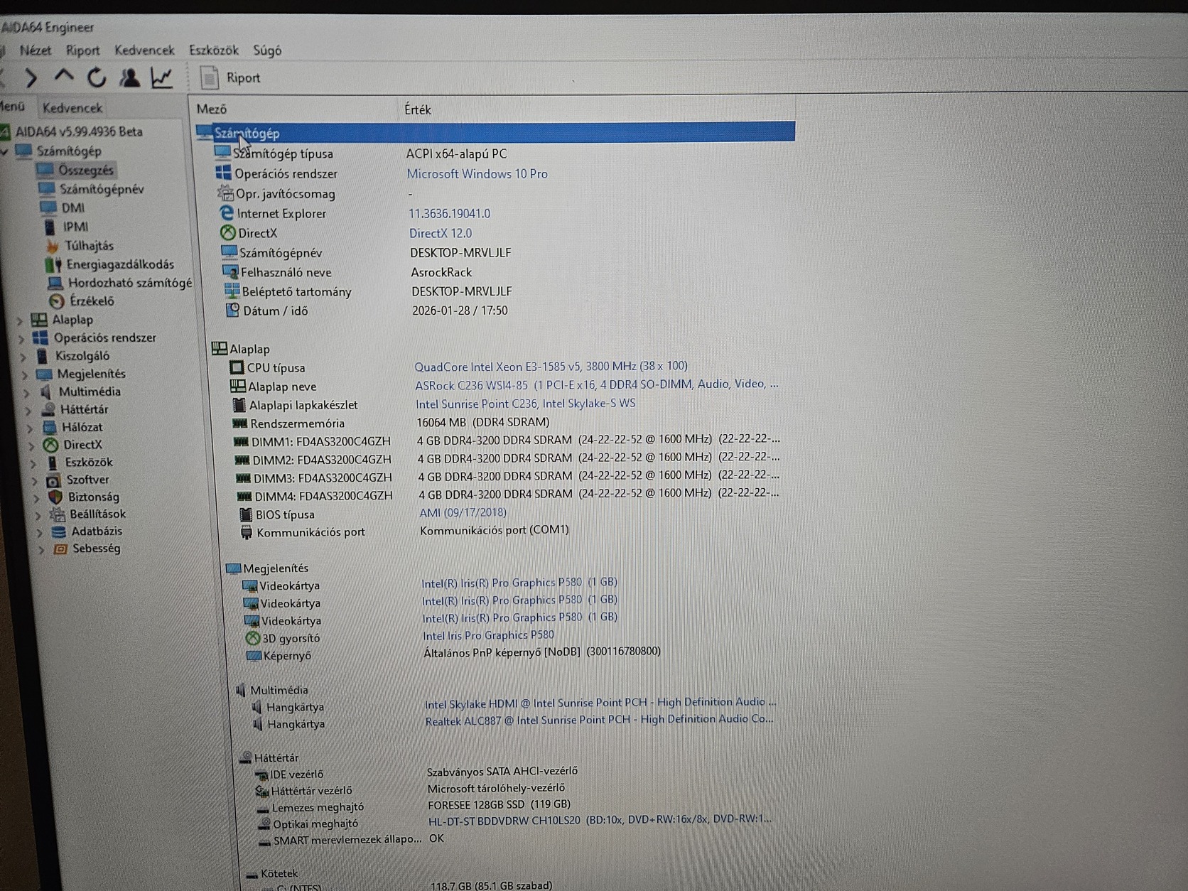Click the Adatbázis database icon
The image size is (1188, 891).
[x=58, y=531]
